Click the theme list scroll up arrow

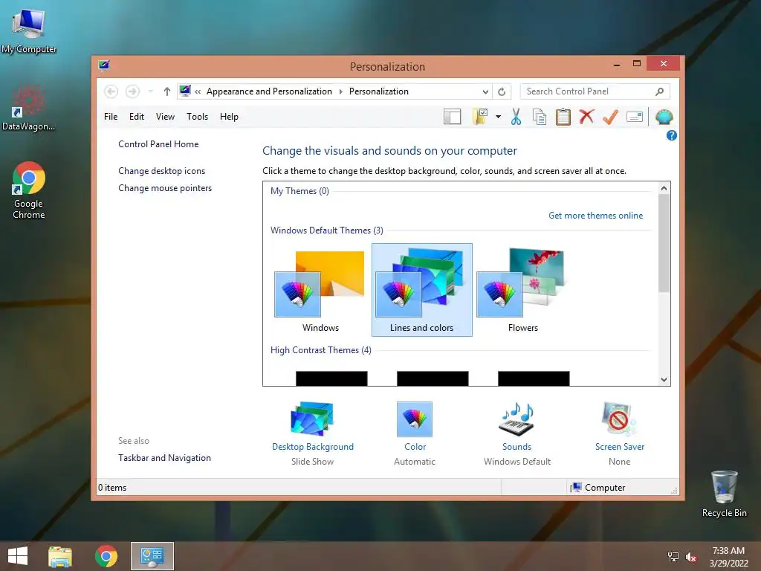(664, 188)
